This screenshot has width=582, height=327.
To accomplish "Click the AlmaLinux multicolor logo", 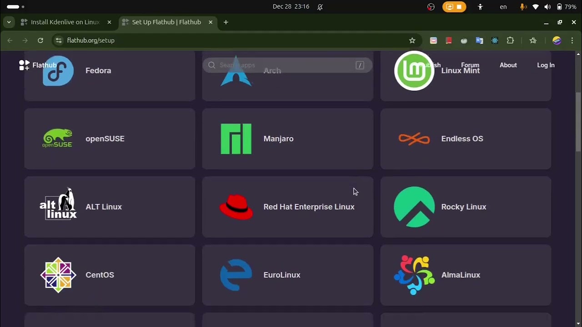I will click(414, 275).
